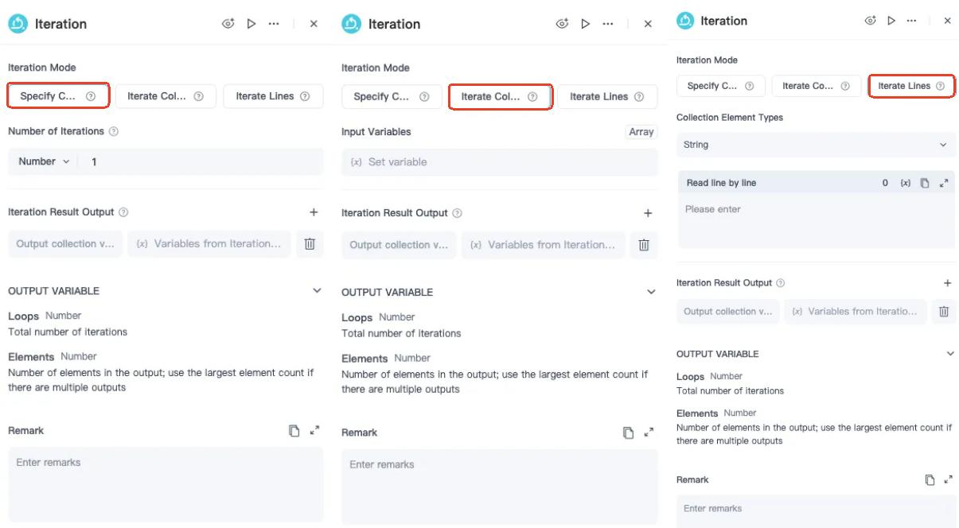Run the node with middle panel play icon
Screen dimensions: 959x528
(x=586, y=24)
